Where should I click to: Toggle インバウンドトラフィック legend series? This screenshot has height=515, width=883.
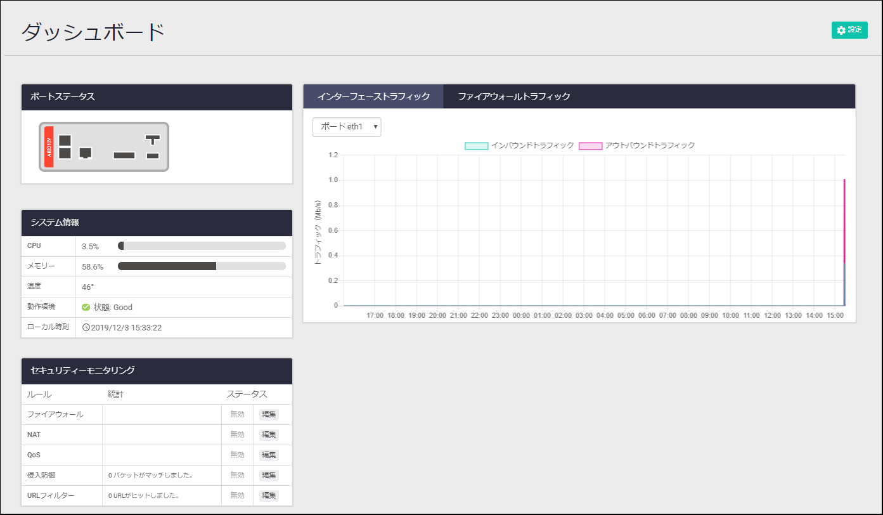coord(476,146)
